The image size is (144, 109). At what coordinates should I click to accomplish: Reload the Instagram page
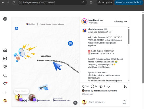pyautogui.click(x=14, y=2)
